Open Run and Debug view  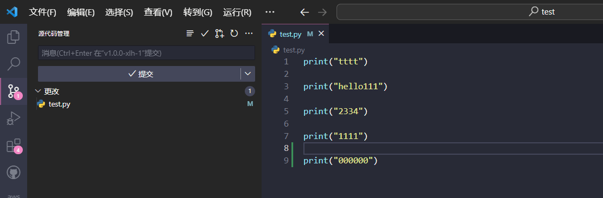[x=14, y=118]
